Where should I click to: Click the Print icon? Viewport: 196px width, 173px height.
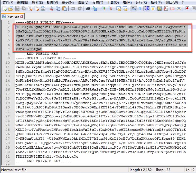43,8
